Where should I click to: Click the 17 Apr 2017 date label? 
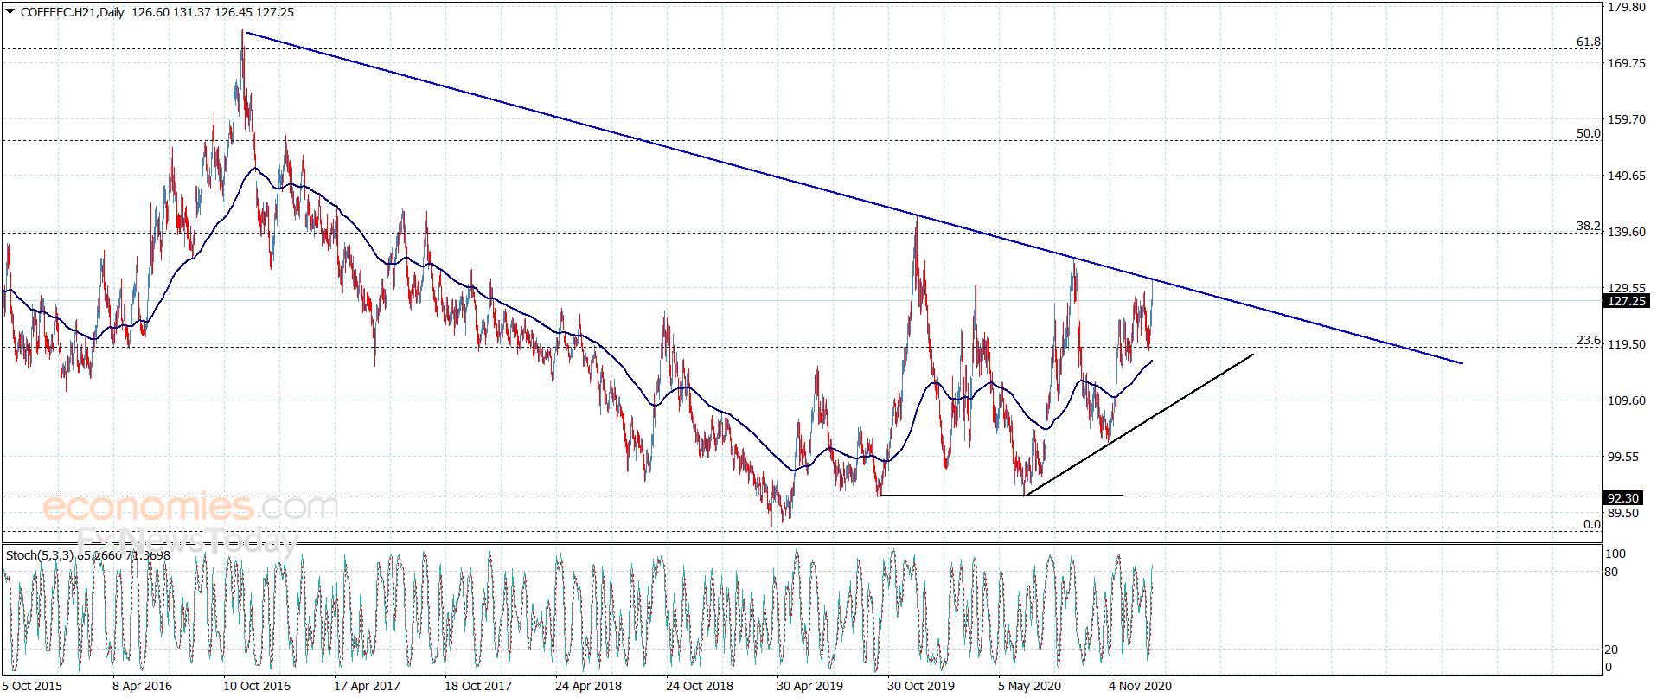click(367, 686)
